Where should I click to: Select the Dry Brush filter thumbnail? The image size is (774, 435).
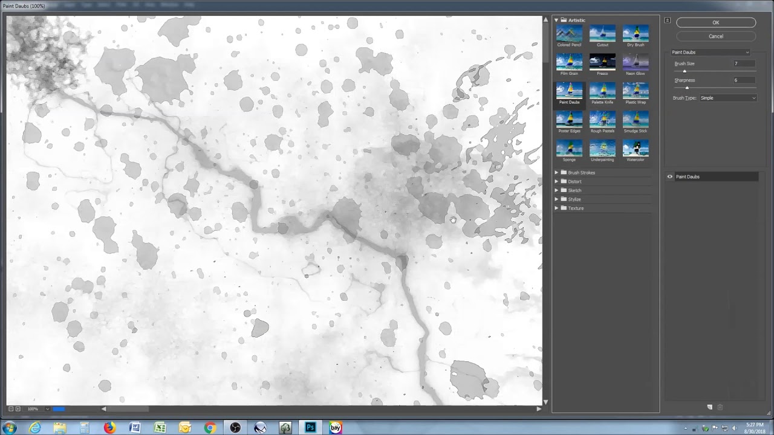(636, 33)
